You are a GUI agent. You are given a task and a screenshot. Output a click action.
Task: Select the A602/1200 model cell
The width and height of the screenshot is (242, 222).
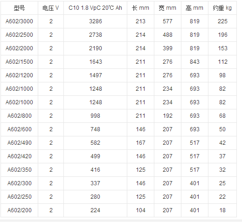[x=19, y=75]
